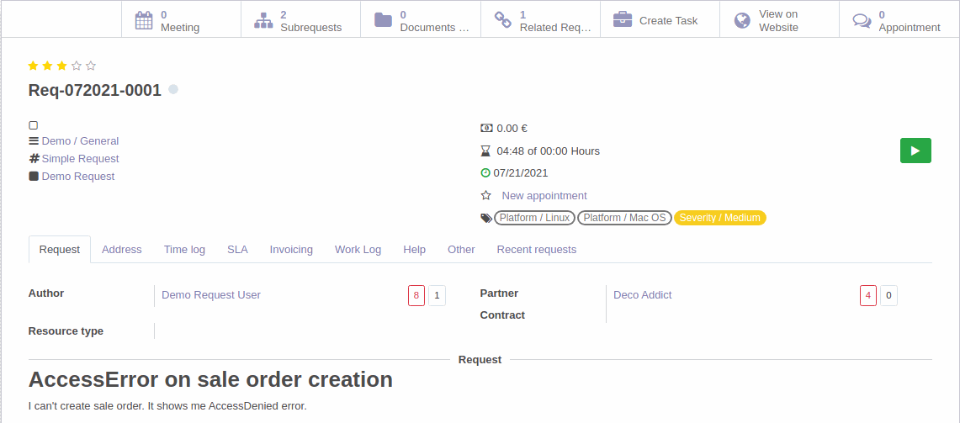Viewport: 960px width, 423px height.
Task: Open the Meeting calendar icon
Action: pos(143,21)
